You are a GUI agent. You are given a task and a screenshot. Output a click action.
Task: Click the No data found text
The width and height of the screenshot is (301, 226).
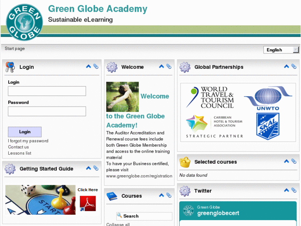[193, 175]
